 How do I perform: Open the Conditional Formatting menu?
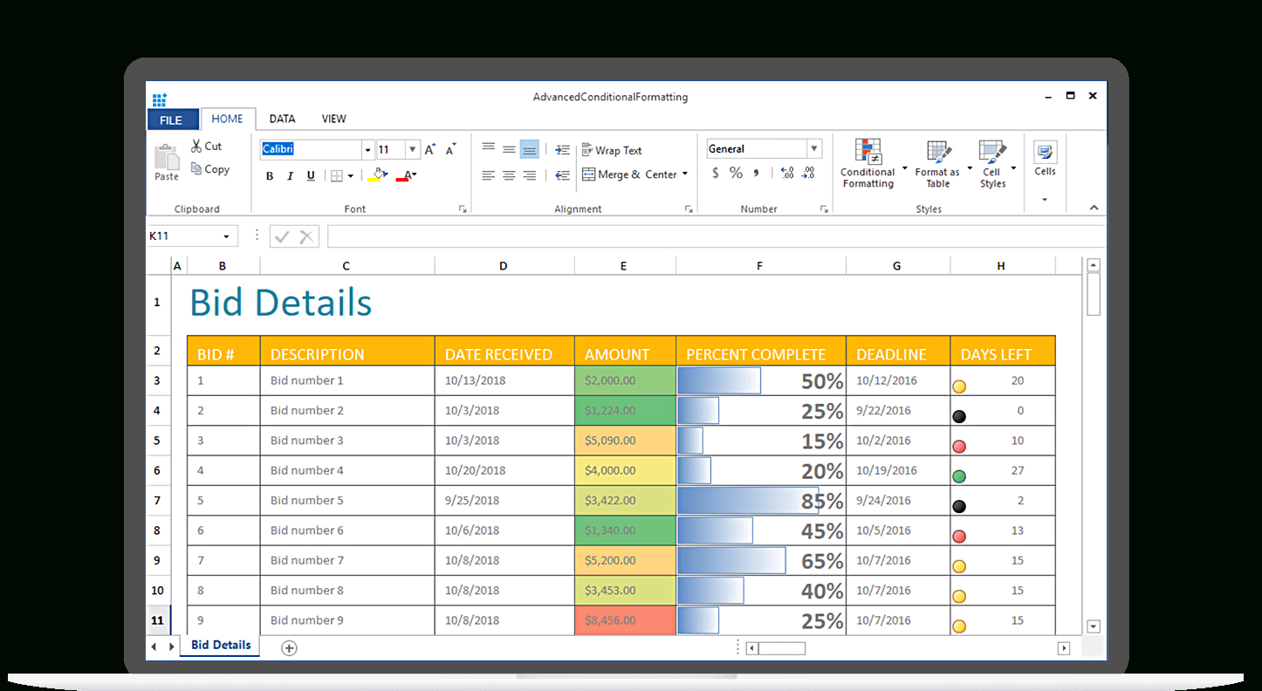click(868, 164)
